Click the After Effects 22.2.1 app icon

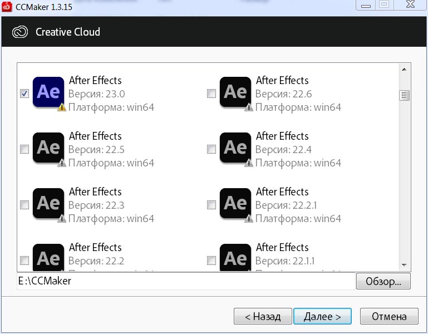235,203
